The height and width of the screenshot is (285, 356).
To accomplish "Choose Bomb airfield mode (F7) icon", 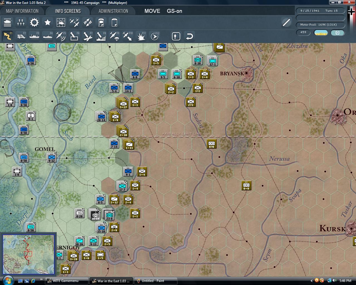I will (x=87, y=36).
